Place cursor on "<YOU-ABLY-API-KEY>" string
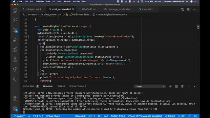Viewport: 210px width, 118px height. (x=118, y=36)
